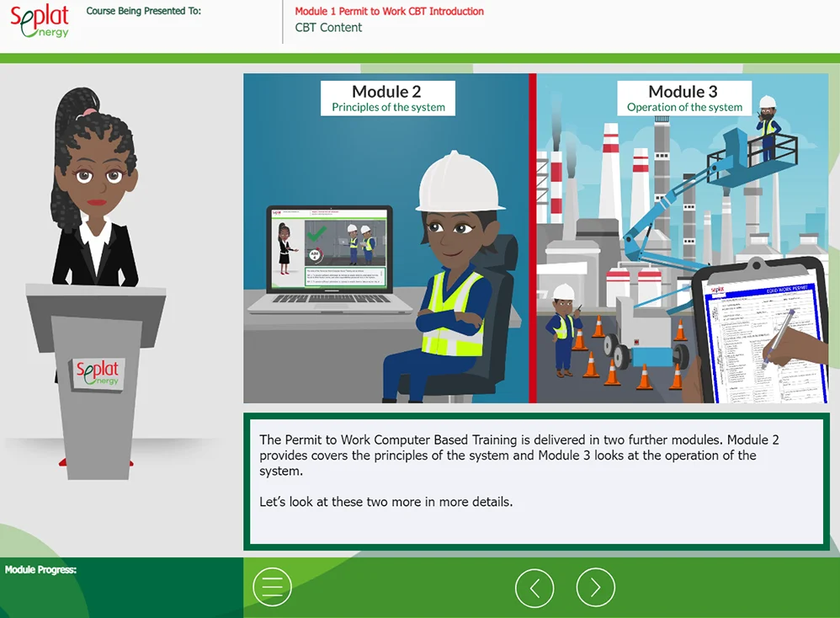This screenshot has width=840, height=618.
Task: Select the Module 2 title label
Action: (386, 92)
